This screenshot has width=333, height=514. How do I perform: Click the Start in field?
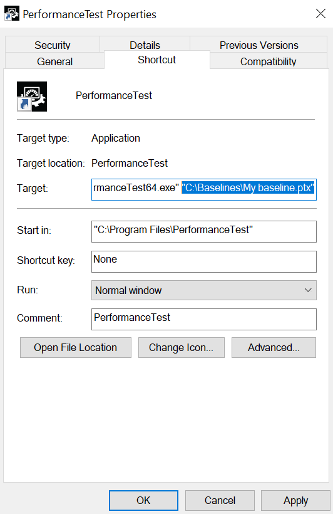coord(204,231)
